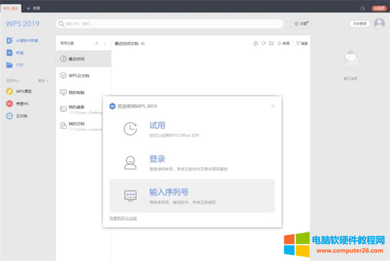Select 我的文档 location
This screenshot has width=390, height=261.
(80, 126)
